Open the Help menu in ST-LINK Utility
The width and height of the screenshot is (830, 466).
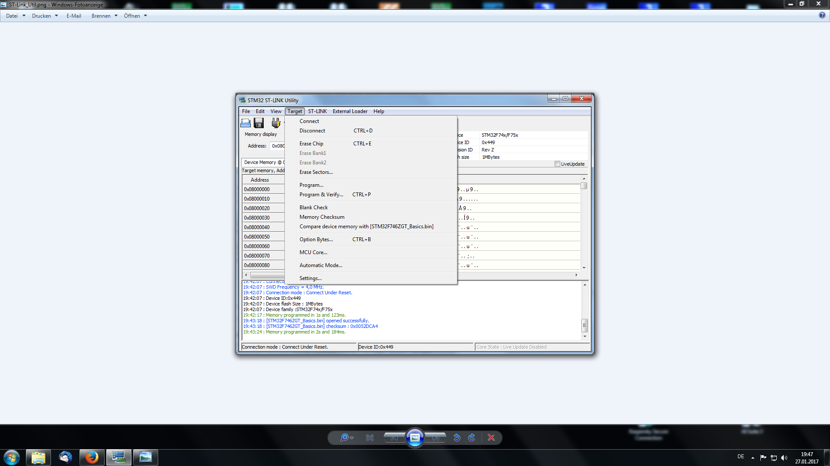coord(379,111)
